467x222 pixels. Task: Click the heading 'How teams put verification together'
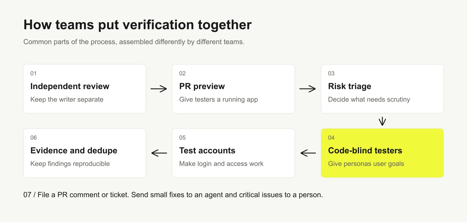click(x=137, y=25)
